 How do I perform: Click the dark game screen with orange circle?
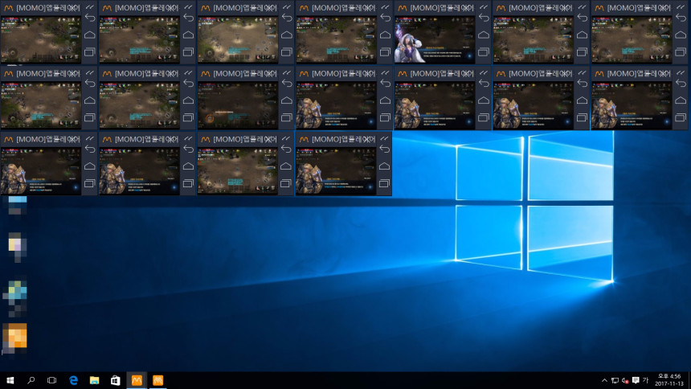[238, 105]
